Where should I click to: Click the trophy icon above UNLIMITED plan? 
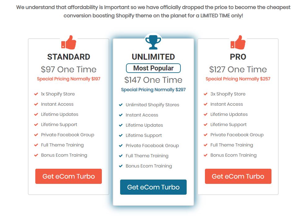[x=153, y=41]
